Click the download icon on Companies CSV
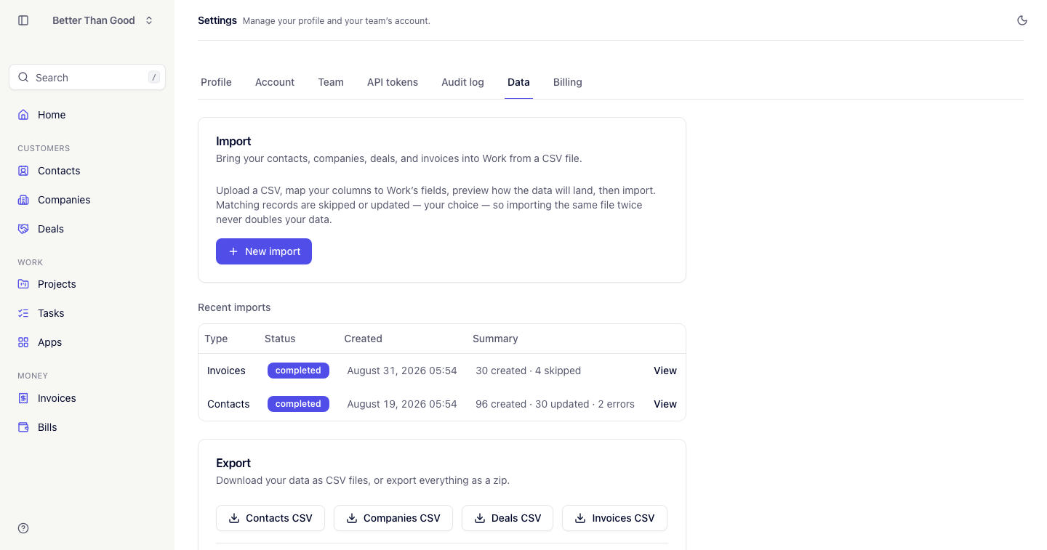This screenshot has width=1047, height=550. tap(352, 518)
